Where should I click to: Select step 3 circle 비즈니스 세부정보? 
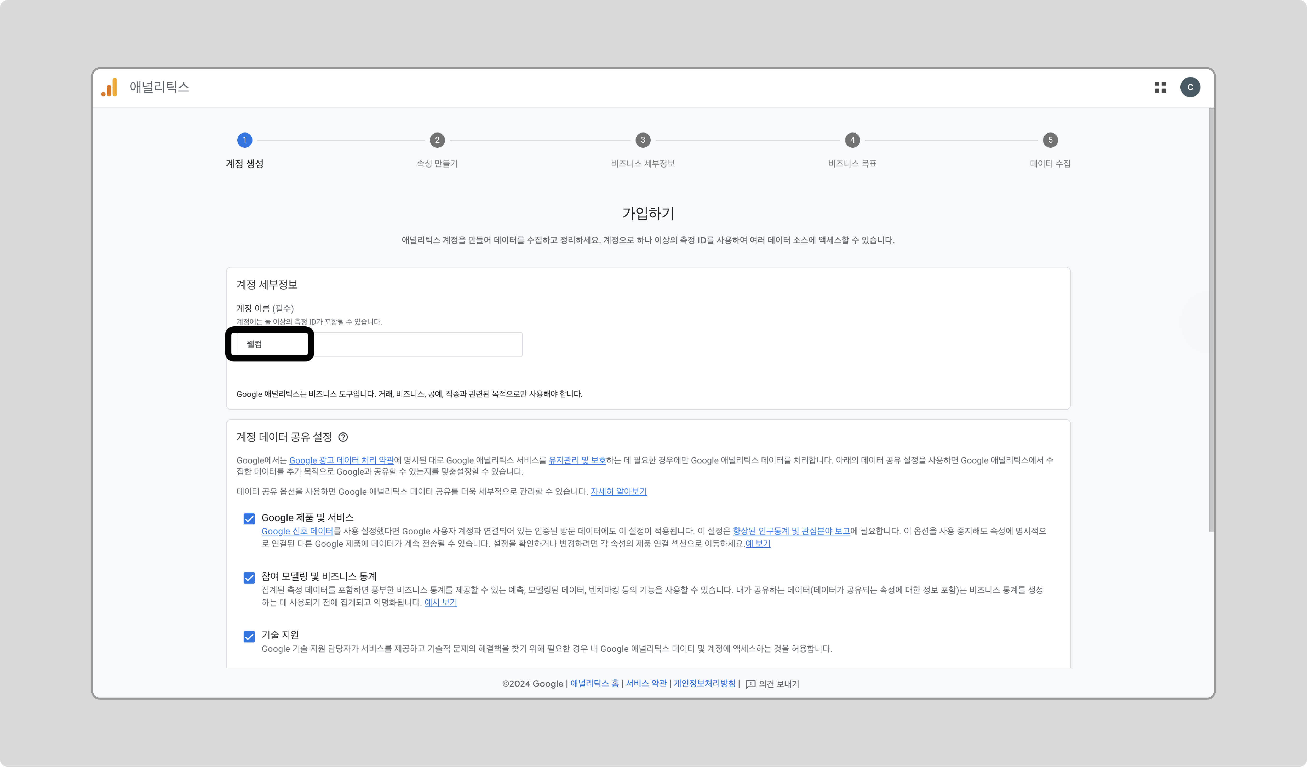(x=643, y=140)
